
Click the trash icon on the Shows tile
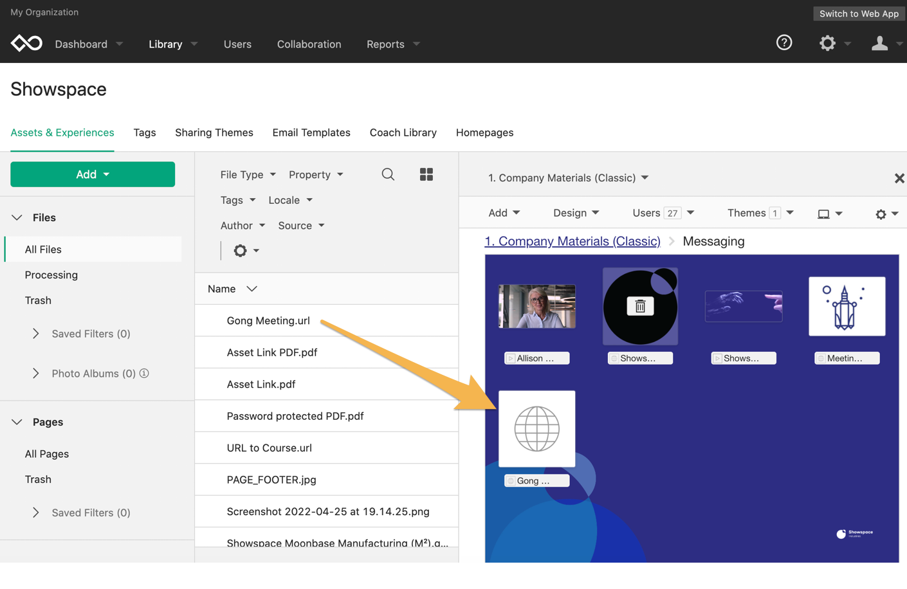pyautogui.click(x=640, y=306)
